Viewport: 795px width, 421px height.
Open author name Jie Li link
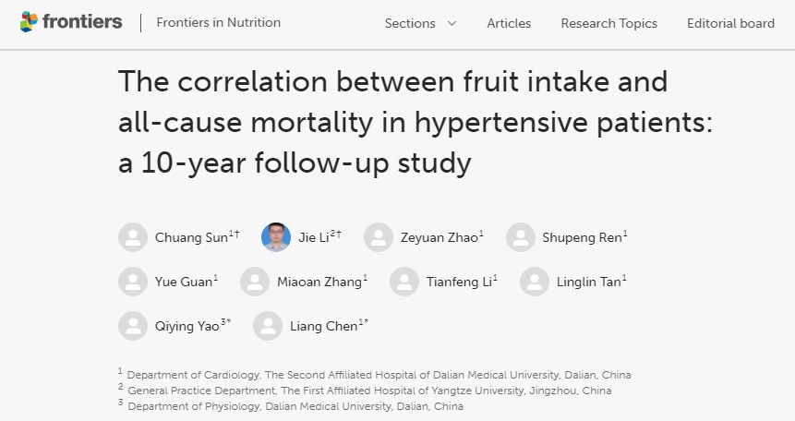313,237
